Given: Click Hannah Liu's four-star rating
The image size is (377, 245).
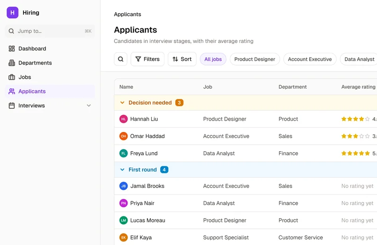Looking at the screenshot, I should [355, 119].
